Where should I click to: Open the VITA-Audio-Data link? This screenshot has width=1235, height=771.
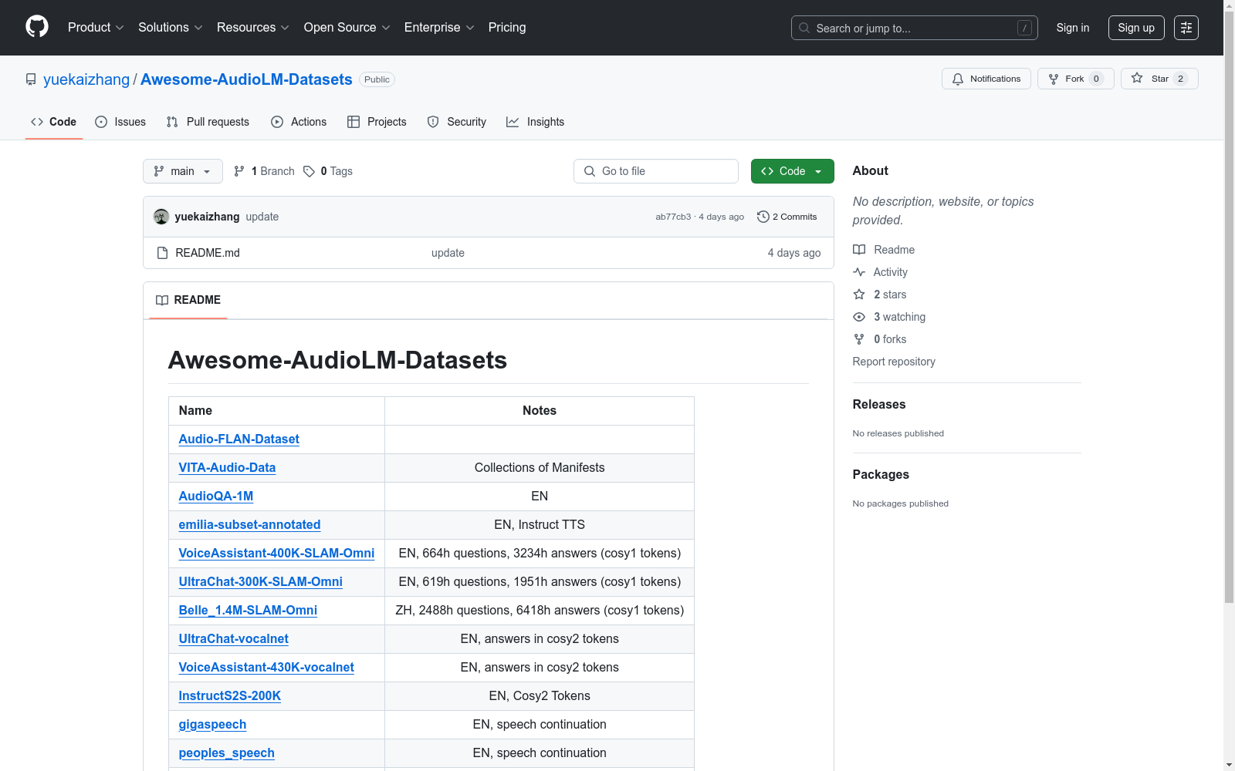tap(227, 467)
